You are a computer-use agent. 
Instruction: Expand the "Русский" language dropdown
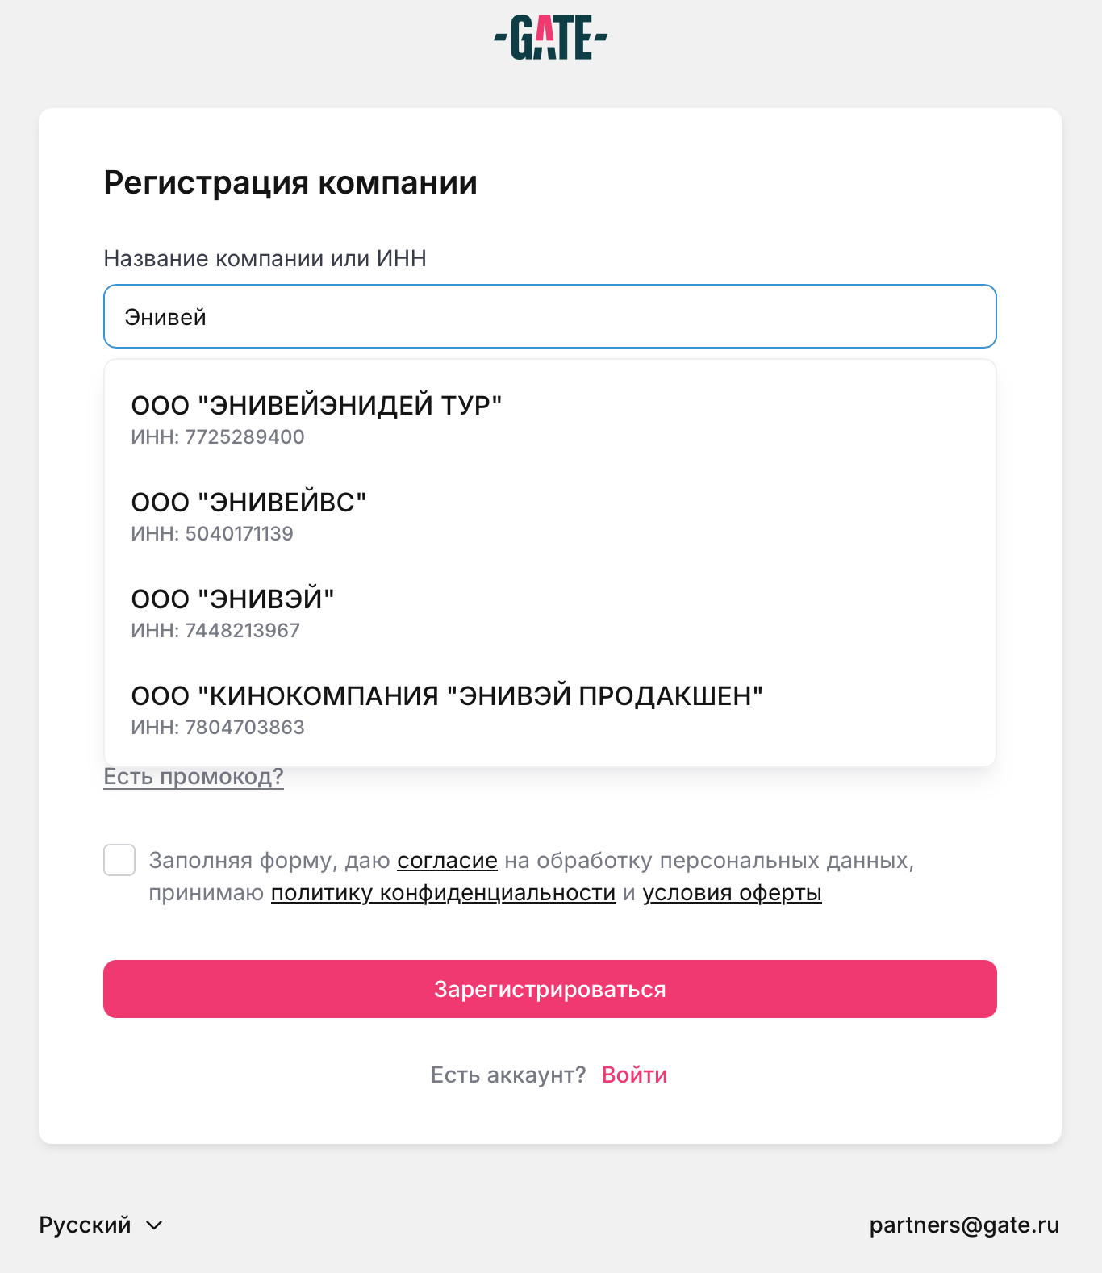86,1225
